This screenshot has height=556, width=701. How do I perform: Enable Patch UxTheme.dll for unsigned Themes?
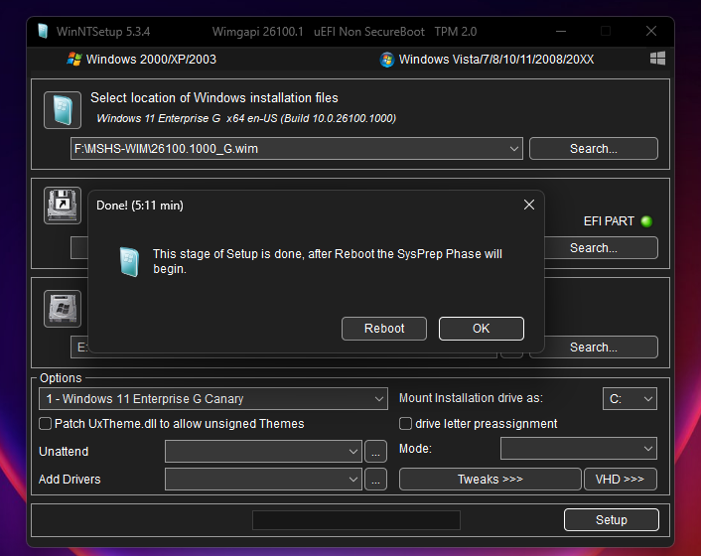coord(45,423)
